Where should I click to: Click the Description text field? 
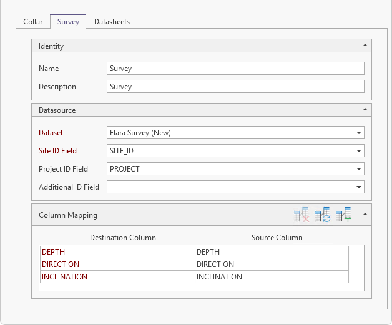[235, 87]
